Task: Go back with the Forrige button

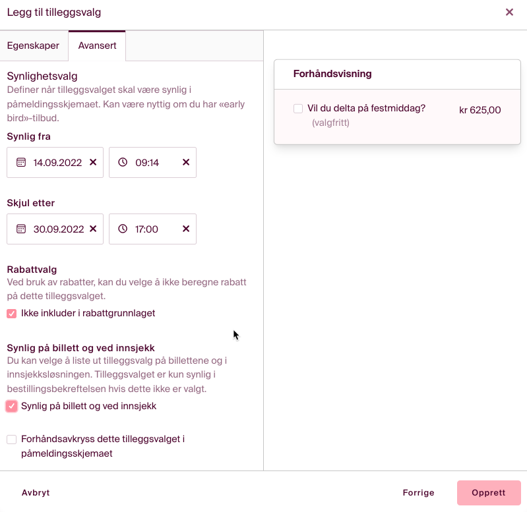Action: point(418,493)
